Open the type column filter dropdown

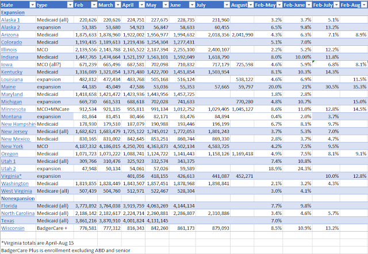[x=70, y=5]
